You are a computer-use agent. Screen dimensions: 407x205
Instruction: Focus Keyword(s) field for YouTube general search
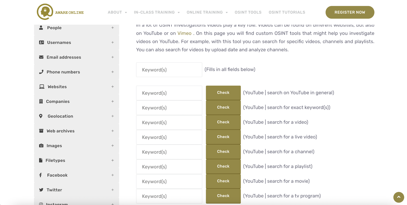click(x=169, y=93)
